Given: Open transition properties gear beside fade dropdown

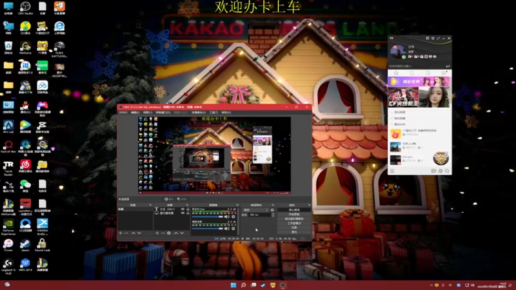Looking at the screenshot, I should (272, 210).
